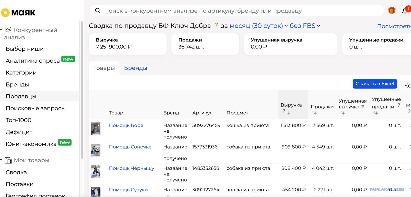Click revenue value 808 400 ₽
The image size is (411, 197).
tap(294, 168)
